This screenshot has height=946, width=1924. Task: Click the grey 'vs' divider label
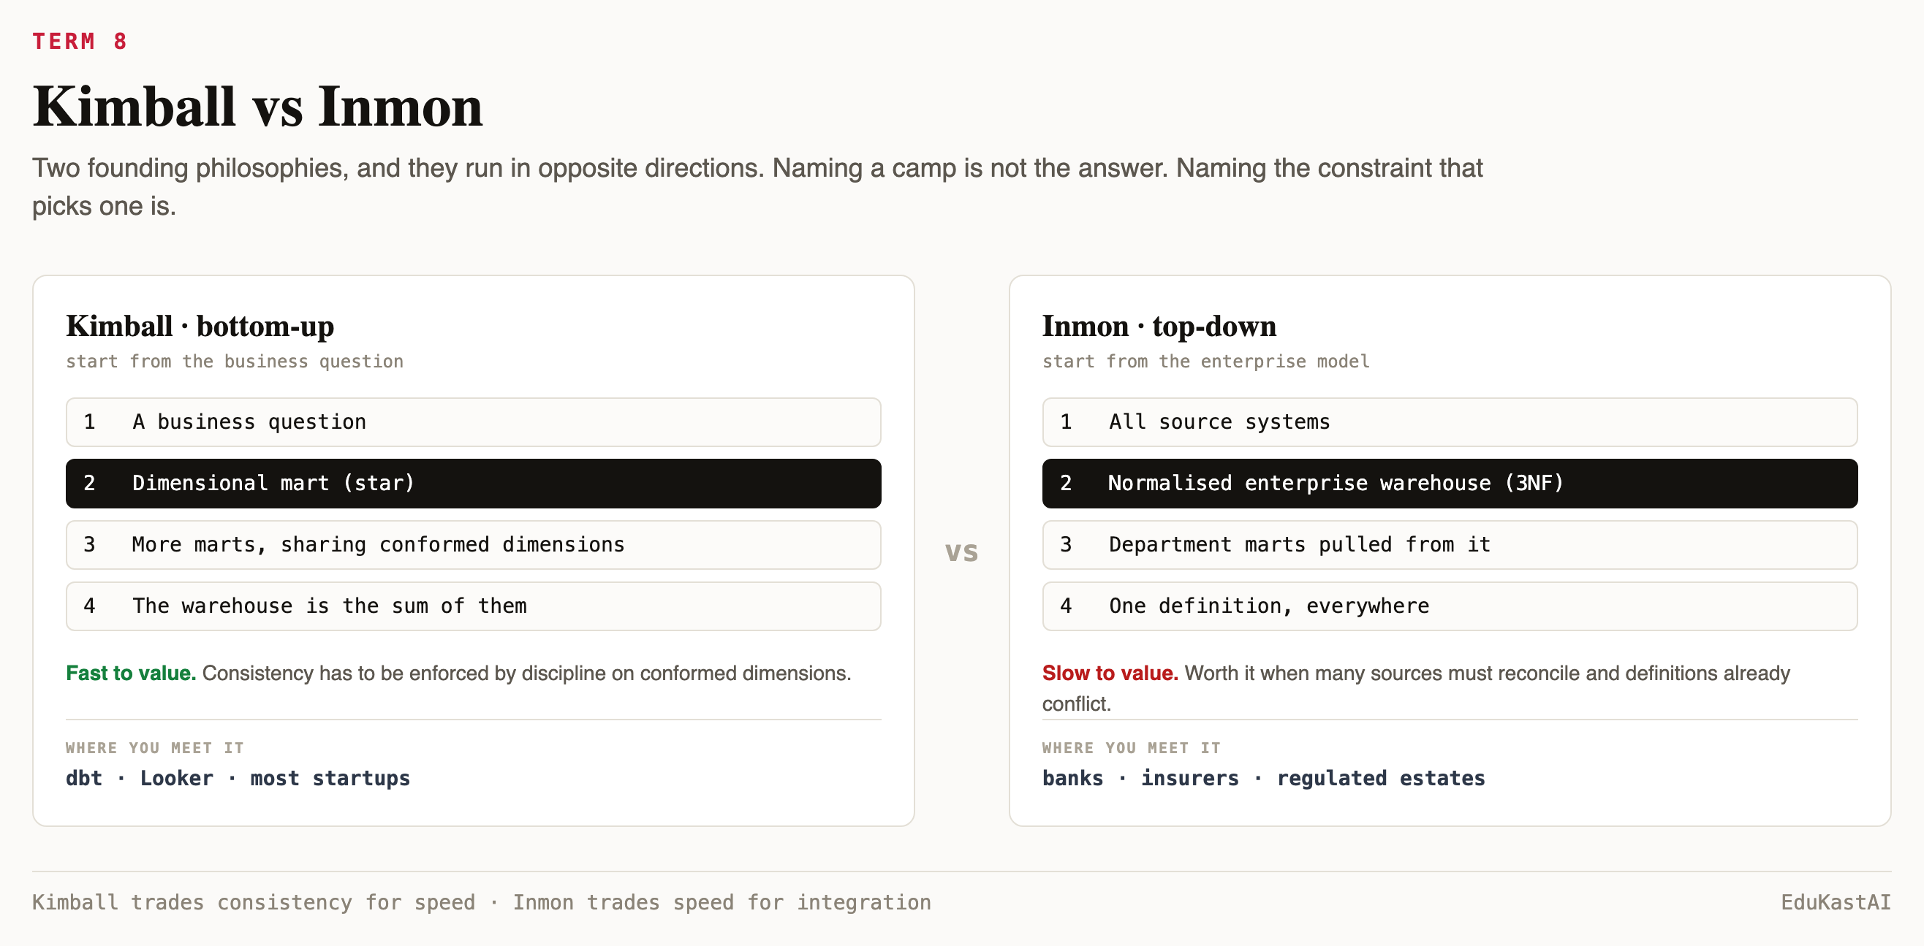(961, 552)
